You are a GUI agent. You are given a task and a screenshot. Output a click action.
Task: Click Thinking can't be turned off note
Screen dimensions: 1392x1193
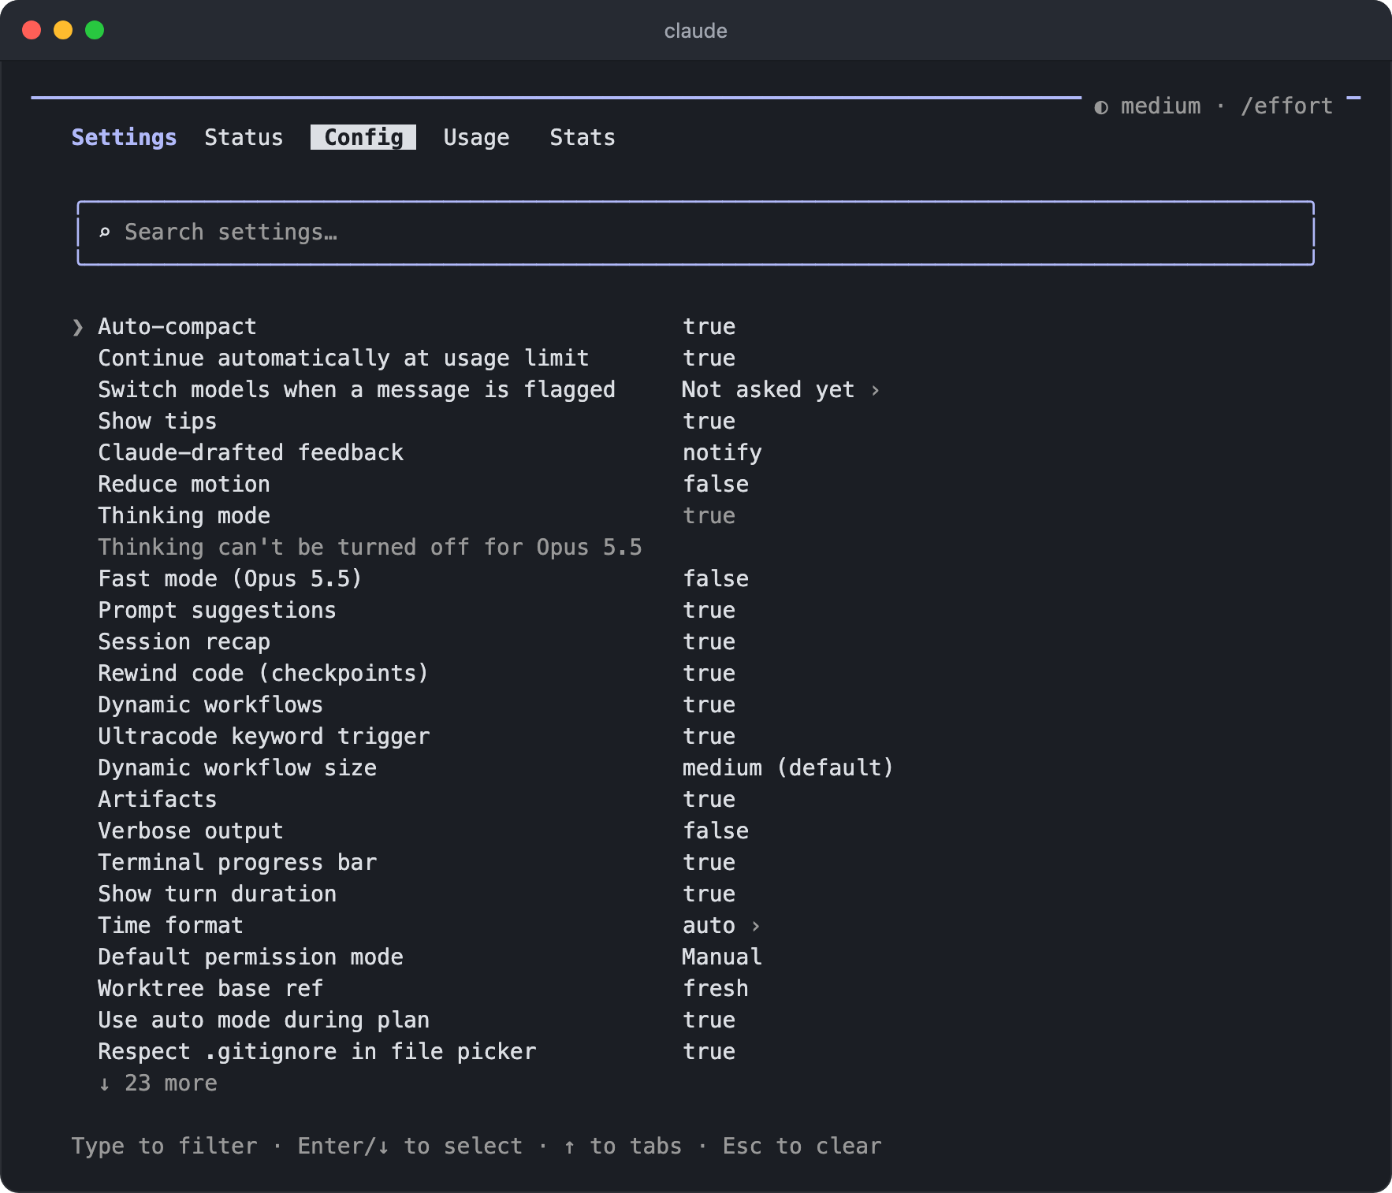370,548
